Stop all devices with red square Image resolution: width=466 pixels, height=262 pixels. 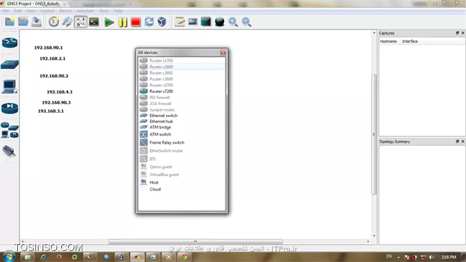click(x=136, y=22)
